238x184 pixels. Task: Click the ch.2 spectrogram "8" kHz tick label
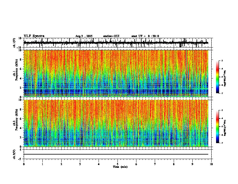coord(21,109)
